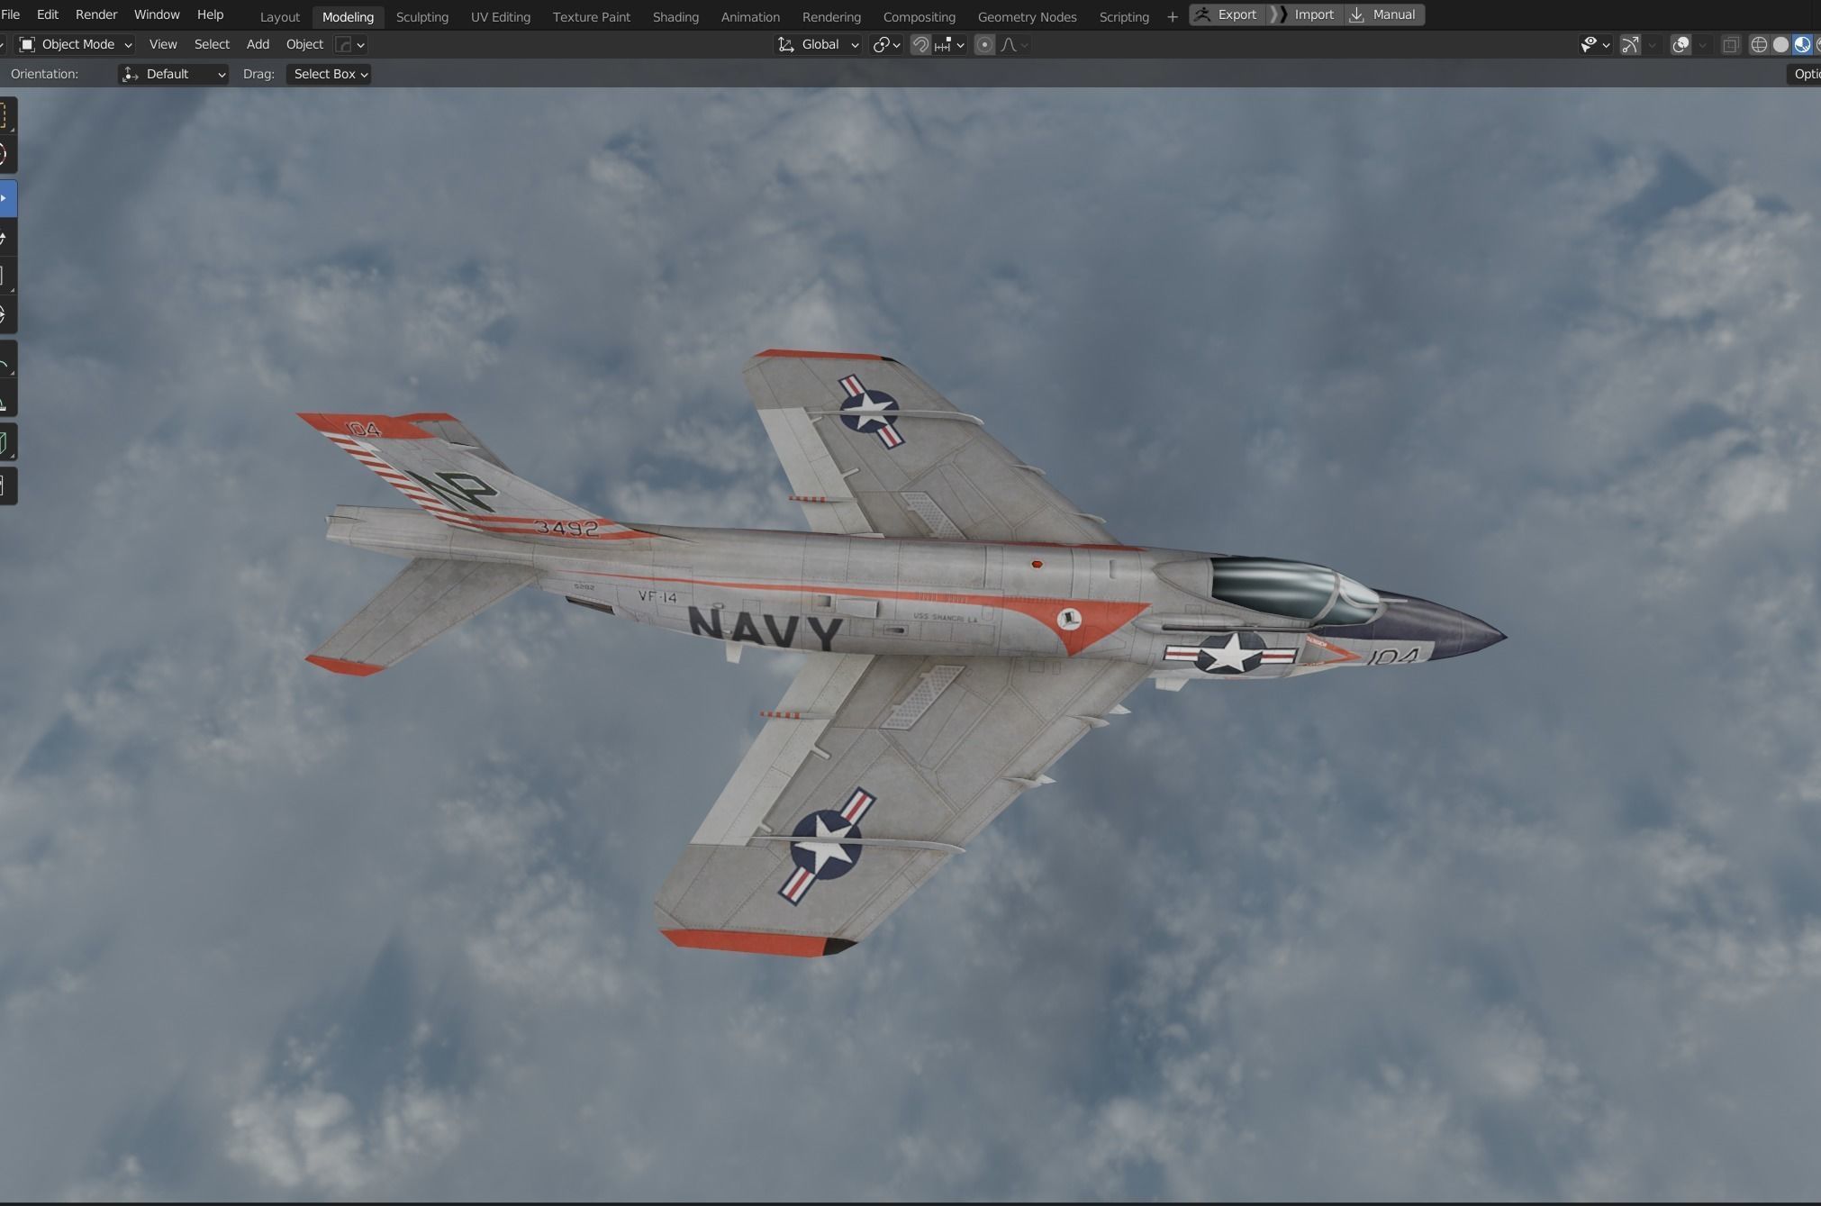Add new workspace with plus icon
The width and height of the screenshot is (1821, 1206).
1172,17
